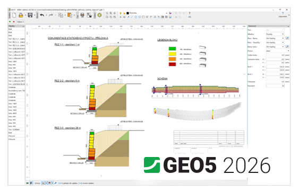Open the Nápověda help button

(x=283, y=15)
